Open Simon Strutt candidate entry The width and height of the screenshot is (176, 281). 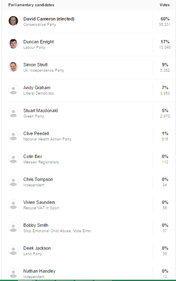pos(35,65)
